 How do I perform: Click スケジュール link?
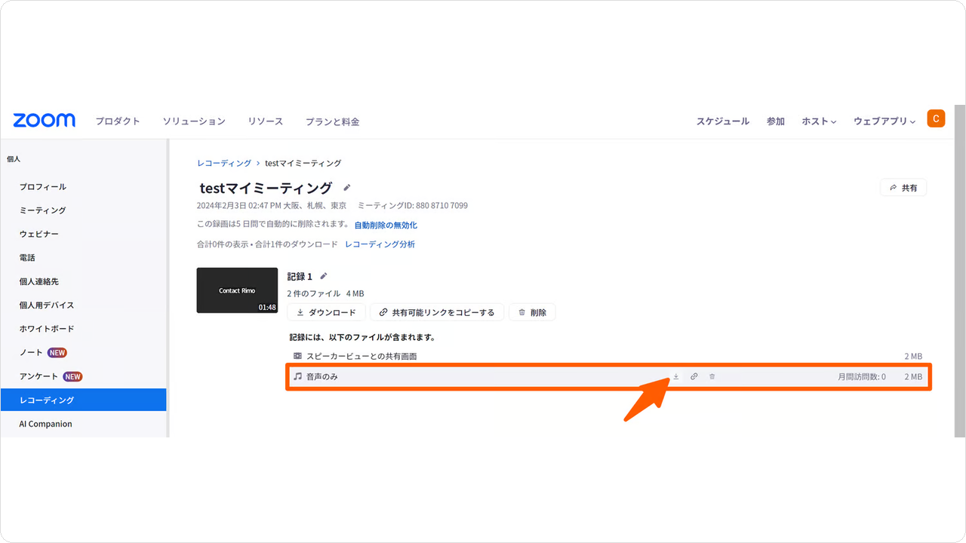(723, 121)
